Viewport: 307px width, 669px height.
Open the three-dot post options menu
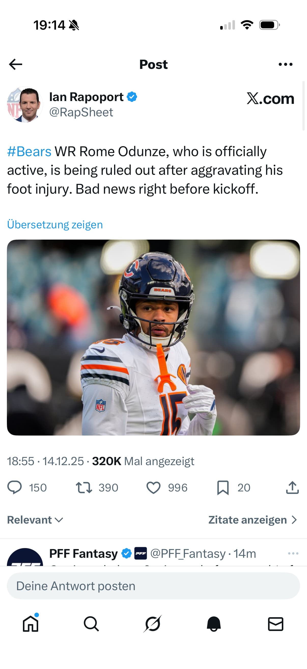[x=286, y=64]
